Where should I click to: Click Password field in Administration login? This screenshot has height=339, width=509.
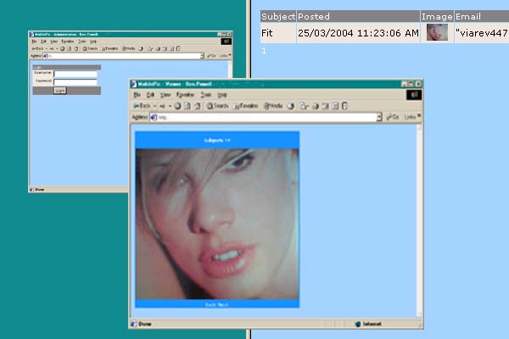tap(76, 82)
